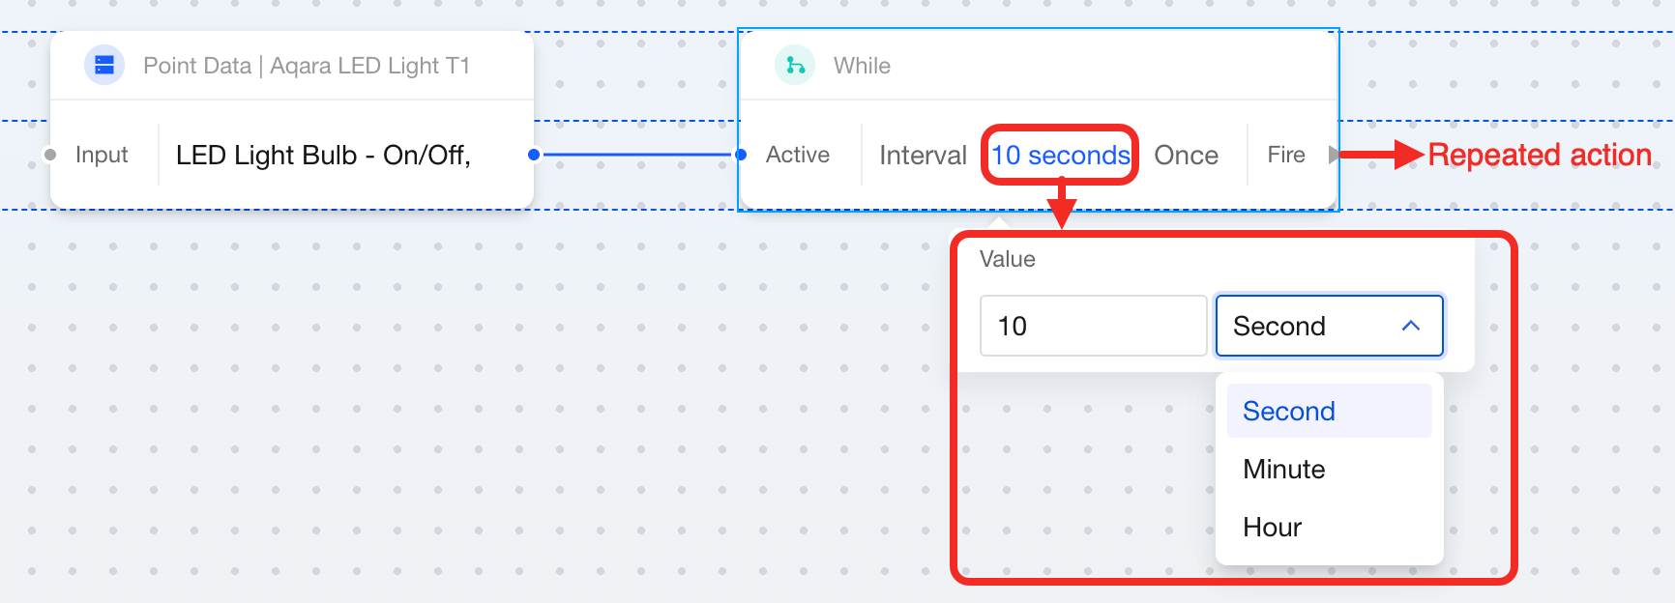Click the While branch node icon
The image size is (1675, 603).
795,66
